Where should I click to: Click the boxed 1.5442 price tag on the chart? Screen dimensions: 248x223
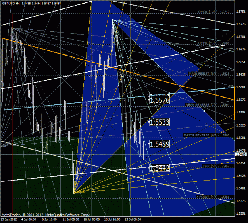tap(160, 168)
